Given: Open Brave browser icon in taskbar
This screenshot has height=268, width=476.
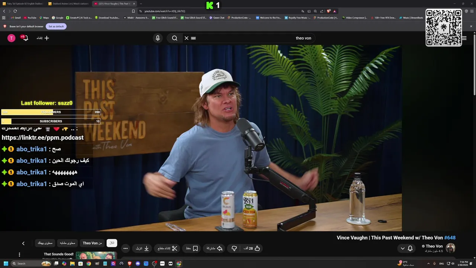Looking at the screenshot, I should click(129, 264).
